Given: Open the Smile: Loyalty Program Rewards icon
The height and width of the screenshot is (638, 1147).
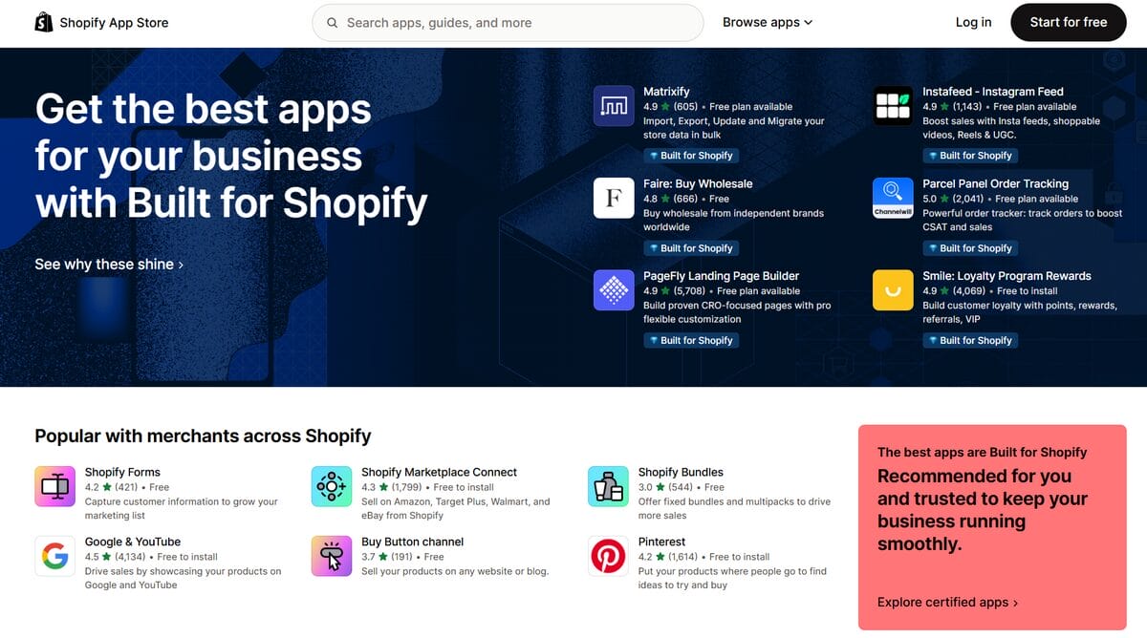Looking at the screenshot, I should click(892, 289).
